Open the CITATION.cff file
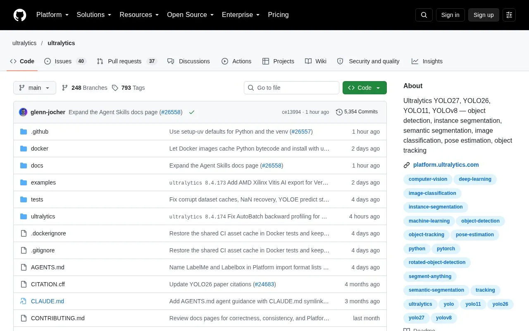The width and height of the screenshot is (529, 331). tap(48, 284)
